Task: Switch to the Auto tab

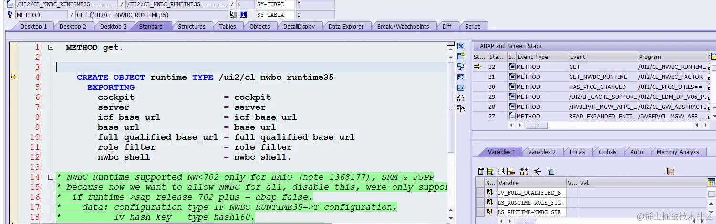Action: click(x=637, y=152)
